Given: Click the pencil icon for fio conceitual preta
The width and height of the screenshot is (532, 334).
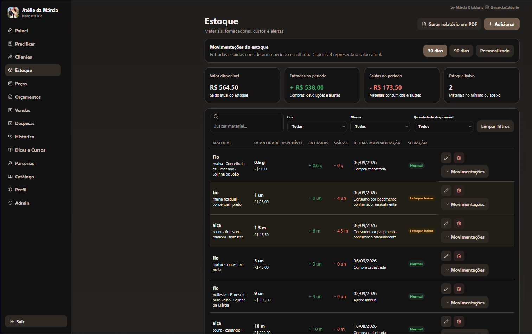Looking at the screenshot, I should coord(446,256).
